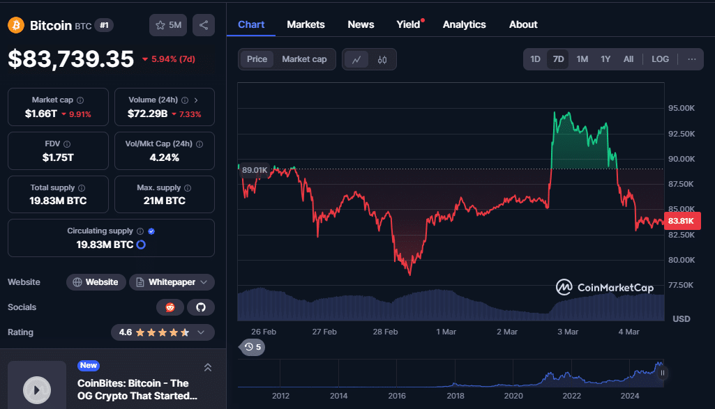Image resolution: width=715 pixels, height=409 pixels.
Task: Open the chart history clock icon
Action: 249,347
